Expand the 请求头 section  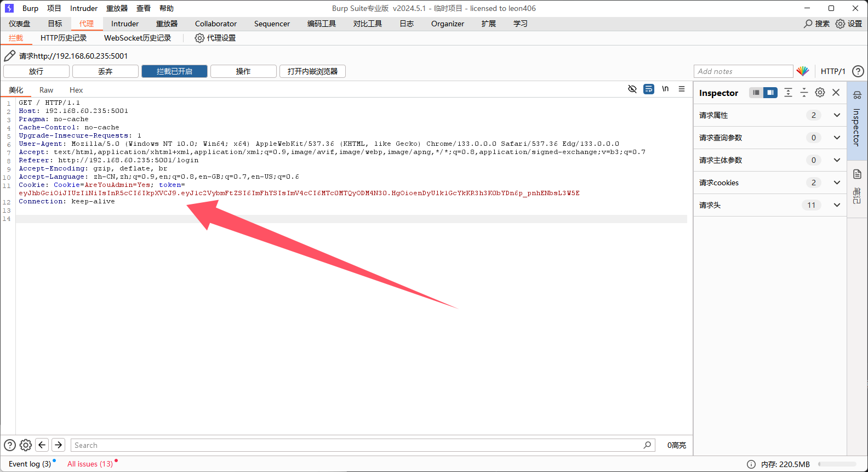[837, 205]
